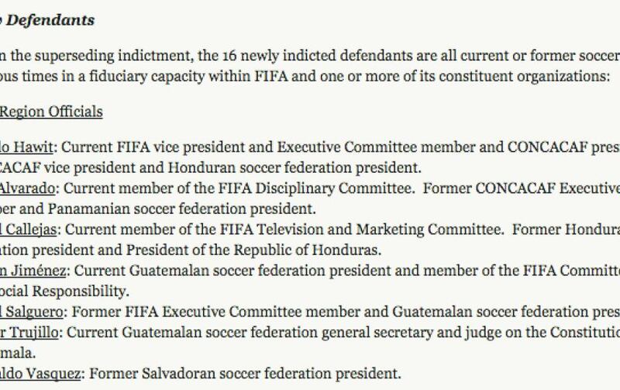The image size is (620, 390).
Task: Click the text "President of the Republic of Honduras"
Action: click(252, 250)
